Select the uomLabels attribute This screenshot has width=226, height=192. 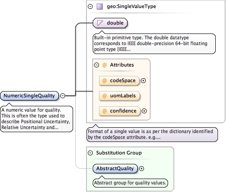pos(119,96)
